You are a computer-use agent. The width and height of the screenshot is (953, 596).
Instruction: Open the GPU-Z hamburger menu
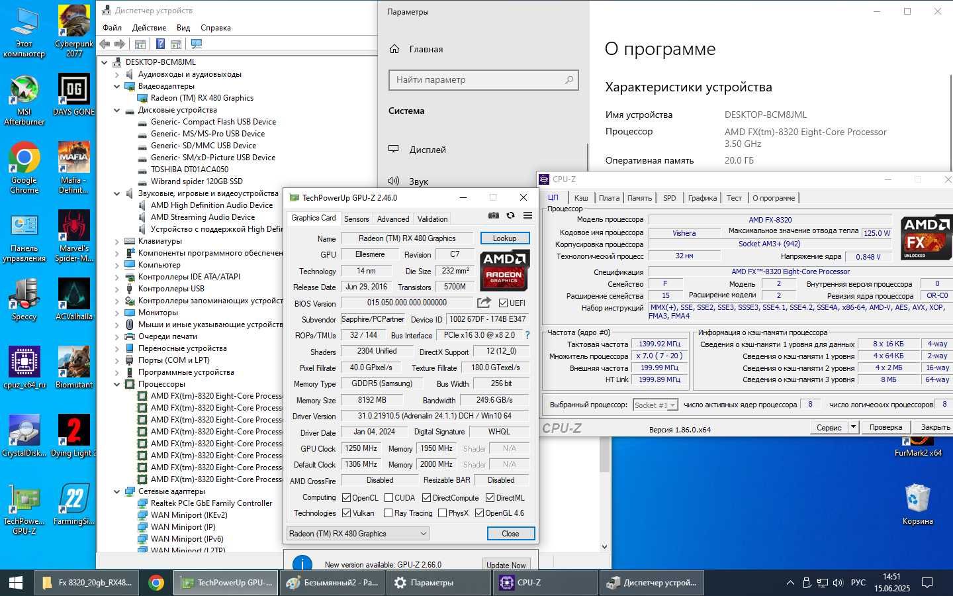[x=527, y=215]
